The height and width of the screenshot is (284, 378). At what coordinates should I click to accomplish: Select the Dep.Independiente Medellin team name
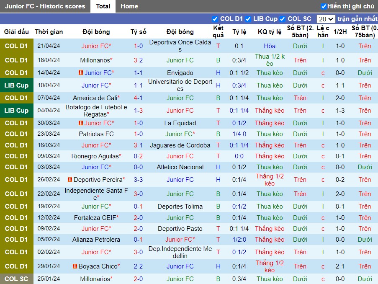pos(180,252)
